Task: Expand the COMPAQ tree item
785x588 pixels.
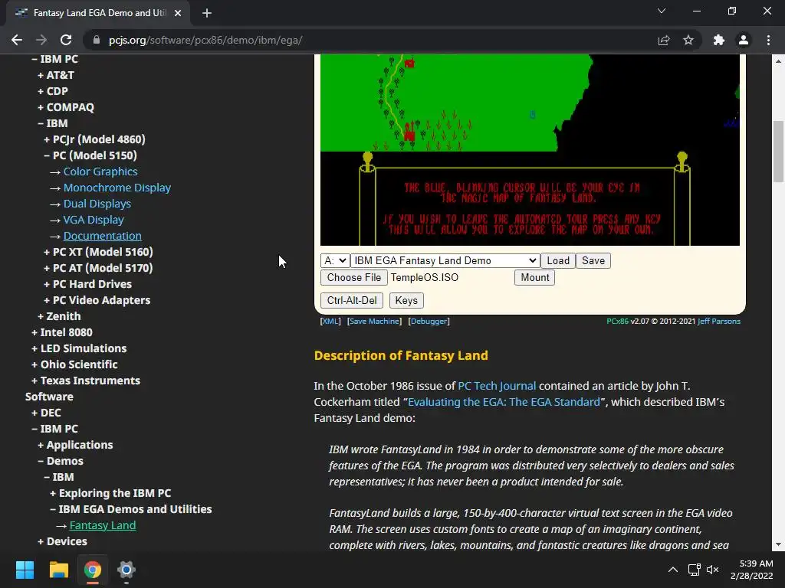Action: click(x=66, y=107)
